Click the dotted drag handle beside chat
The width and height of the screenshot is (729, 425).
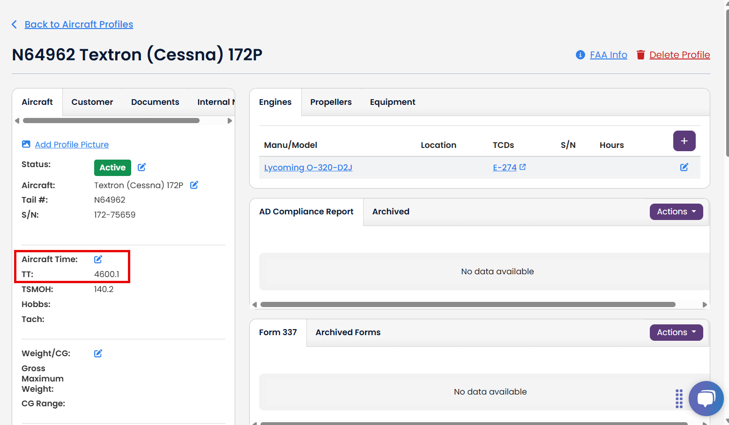point(679,399)
